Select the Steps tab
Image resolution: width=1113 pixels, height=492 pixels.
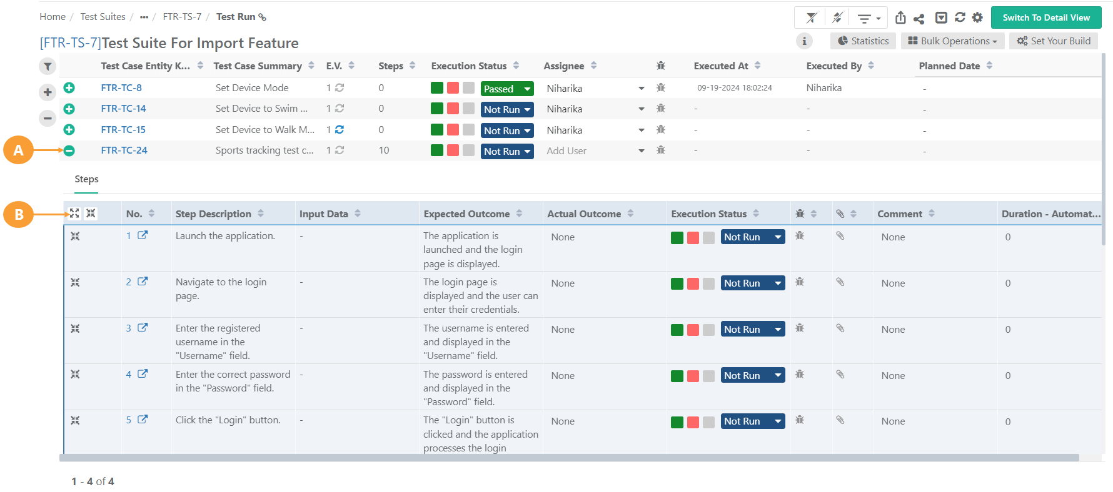point(86,179)
